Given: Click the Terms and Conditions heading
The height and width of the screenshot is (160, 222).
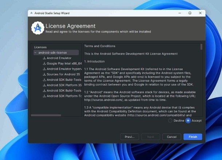Looking at the screenshot, I should (x=100, y=46).
